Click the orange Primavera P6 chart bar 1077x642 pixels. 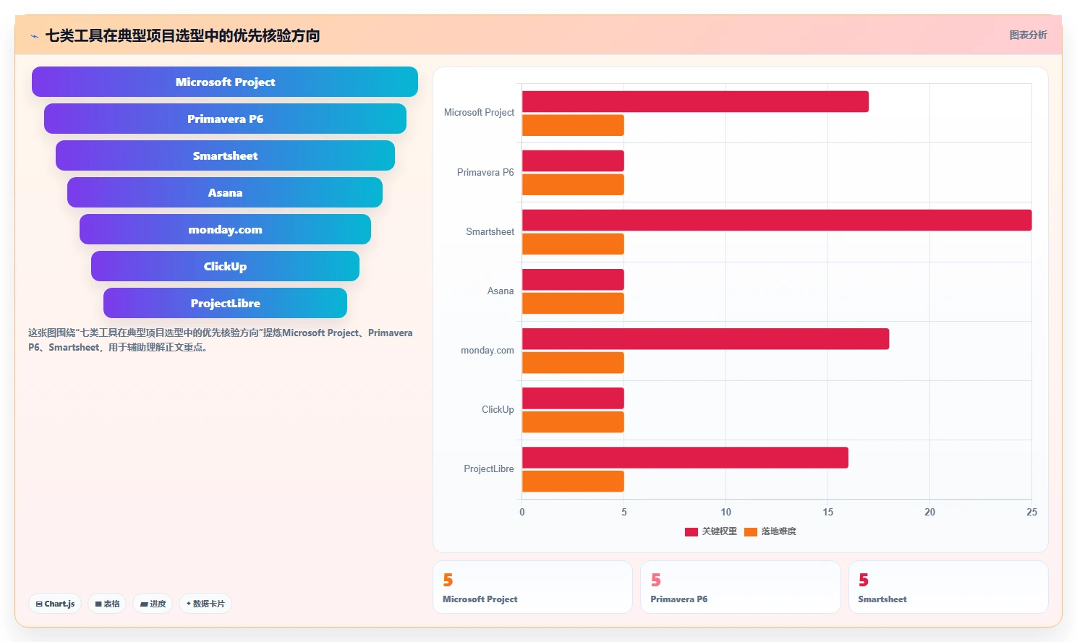[573, 184]
